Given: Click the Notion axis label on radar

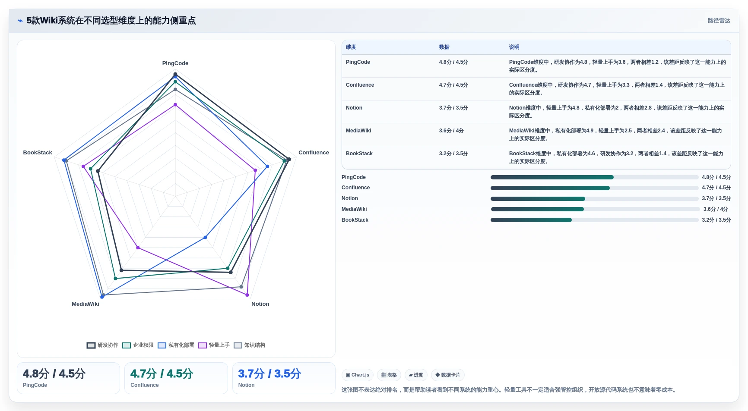Looking at the screenshot, I should (x=260, y=304).
